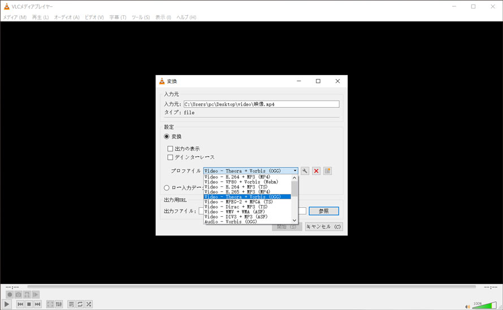The width and height of the screenshot is (503, 310).
Task: Choose Video - H.264 + MP3 (MP4) profile
Action: [248, 177]
